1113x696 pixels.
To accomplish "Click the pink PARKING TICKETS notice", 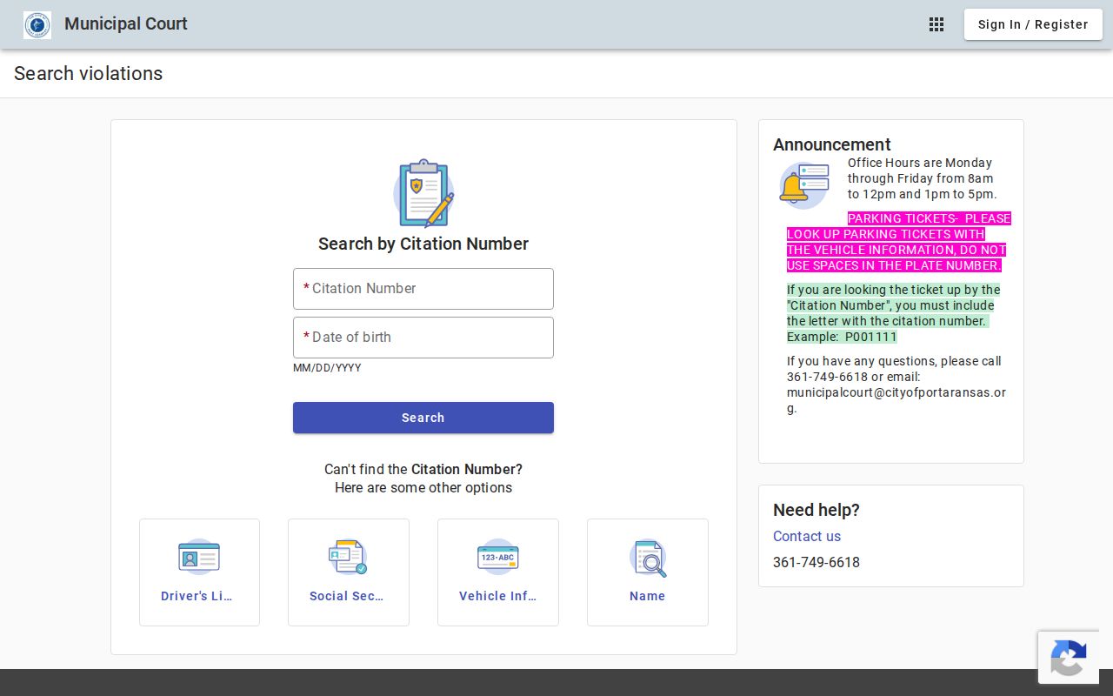I will (x=899, y=242).
